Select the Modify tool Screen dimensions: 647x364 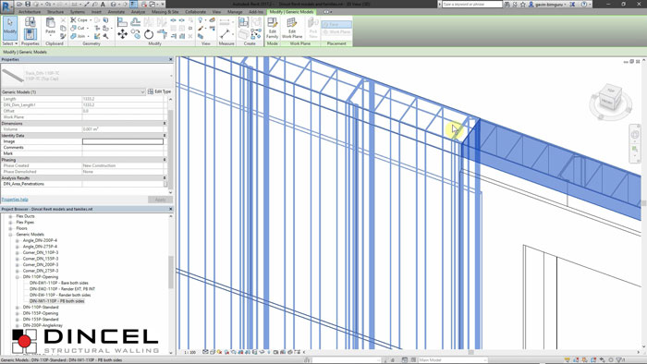(x=9, y=28)
